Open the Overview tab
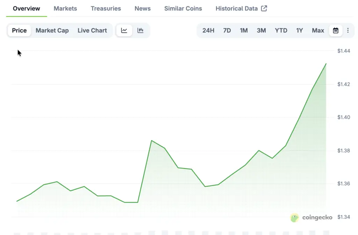This screenshot has width=358, height=235. pos(27,8)
